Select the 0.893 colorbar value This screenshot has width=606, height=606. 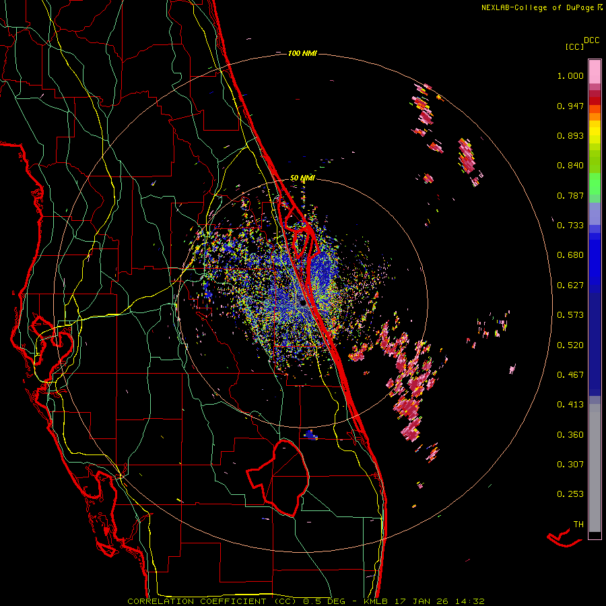click(570, 135)
